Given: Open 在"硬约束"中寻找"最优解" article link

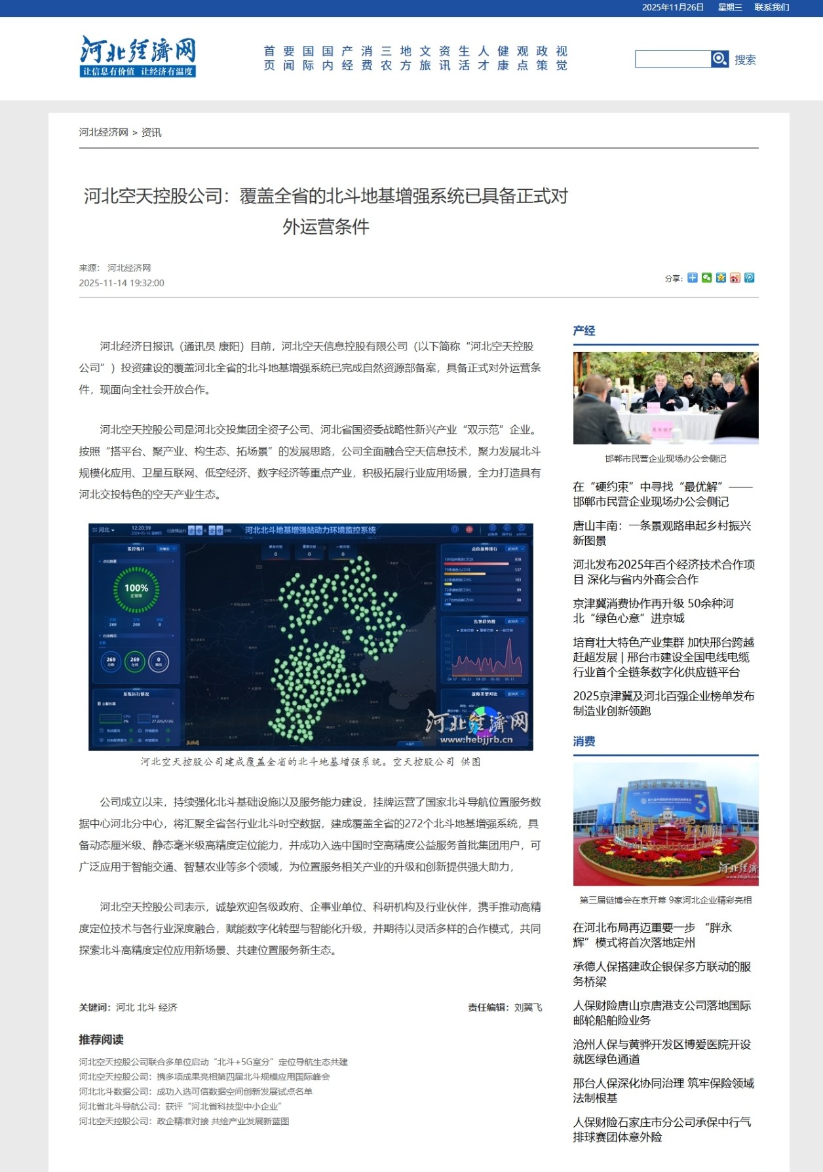Looking at the screenshot, I should click(663, 494).
